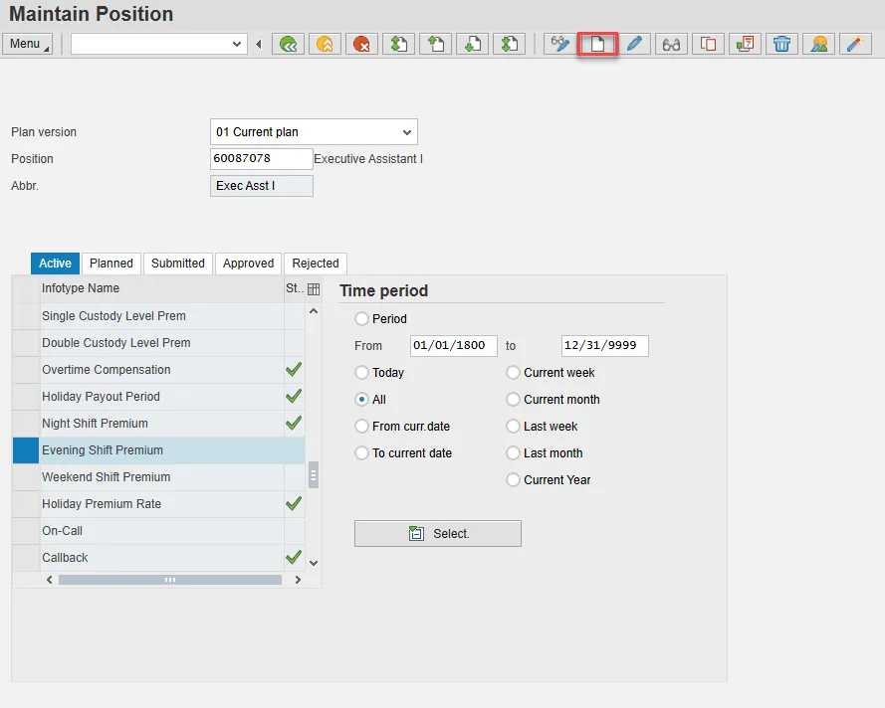The height and width of the screenshot is (708, 885).
Task: Click the pencil Change infotype icon
Action: [635, 44]
